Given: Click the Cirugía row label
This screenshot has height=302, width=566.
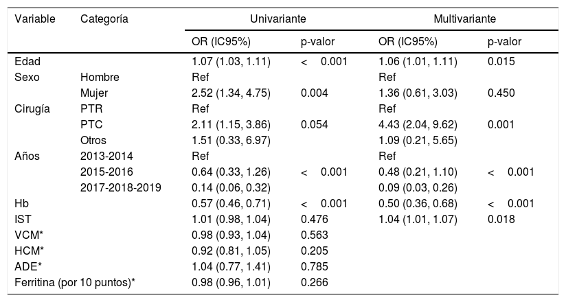Looking at the screenshot, I should (x=32, y=108).
